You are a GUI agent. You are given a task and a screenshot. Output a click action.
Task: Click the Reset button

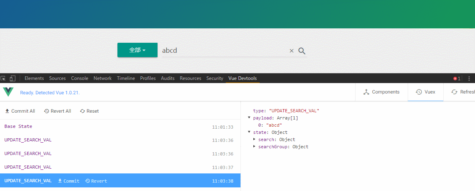(89, 111)
